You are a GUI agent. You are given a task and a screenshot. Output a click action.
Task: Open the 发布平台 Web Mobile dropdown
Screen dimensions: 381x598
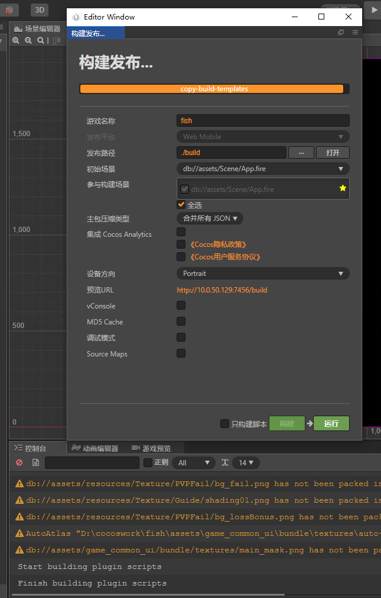coord(263,137)
